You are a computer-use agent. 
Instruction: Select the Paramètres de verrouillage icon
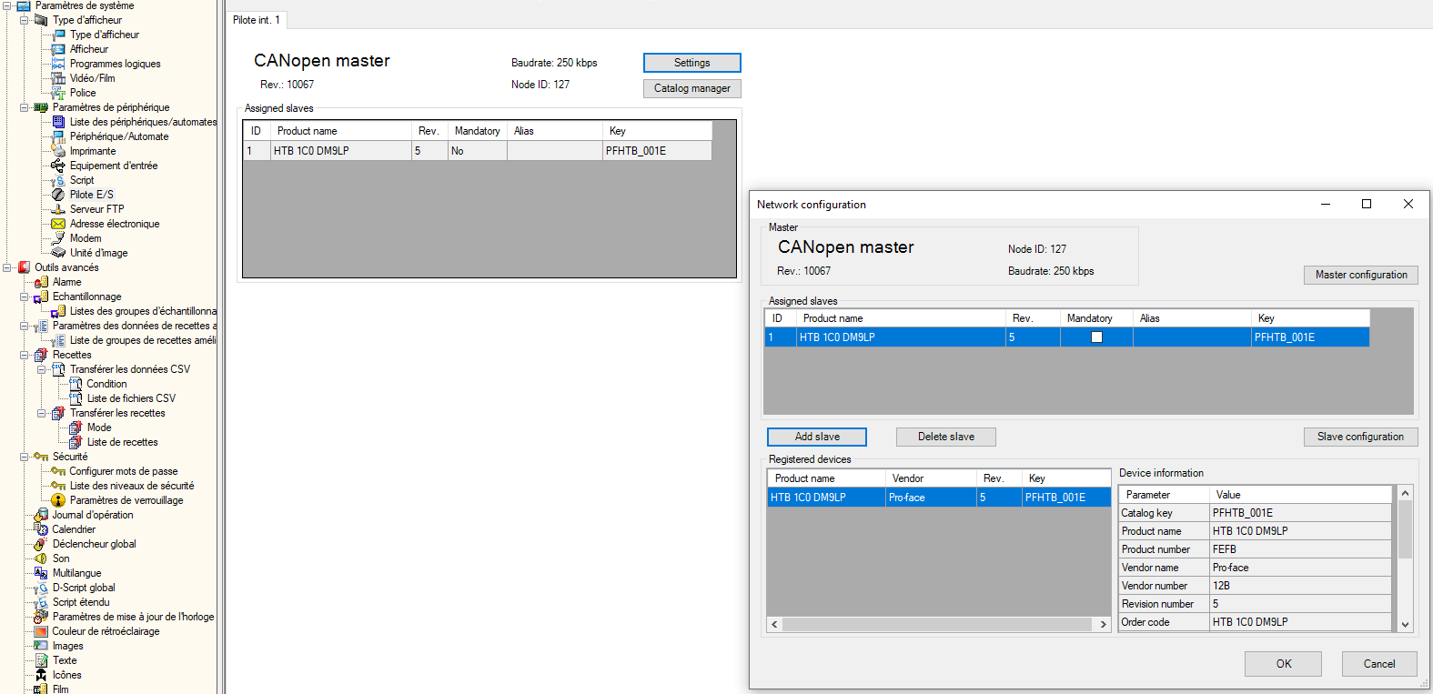58,500
